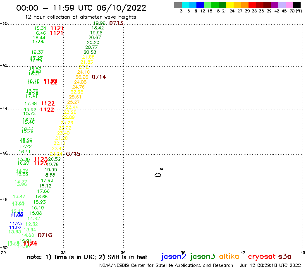306x269 pixels.
Task: Click the wave height value '20.59'
Action: pos(54,159)
